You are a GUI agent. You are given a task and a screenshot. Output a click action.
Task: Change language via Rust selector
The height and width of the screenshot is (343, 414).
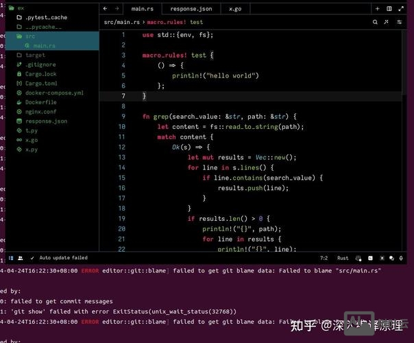(343, 258)
